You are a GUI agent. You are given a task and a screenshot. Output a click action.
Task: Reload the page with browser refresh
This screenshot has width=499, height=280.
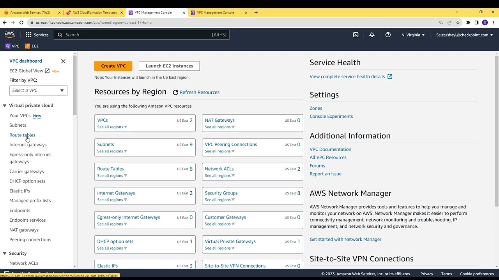pyautogui.click(x=21, y=23)
